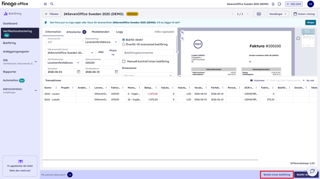320x179 pixels.
Task: Switch to the Meddelanden tab
Action: click(100, 32)
